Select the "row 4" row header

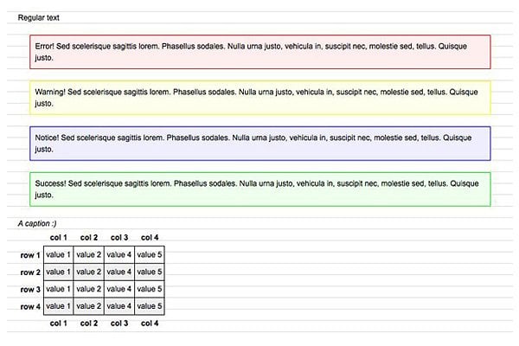coord(30,306)
